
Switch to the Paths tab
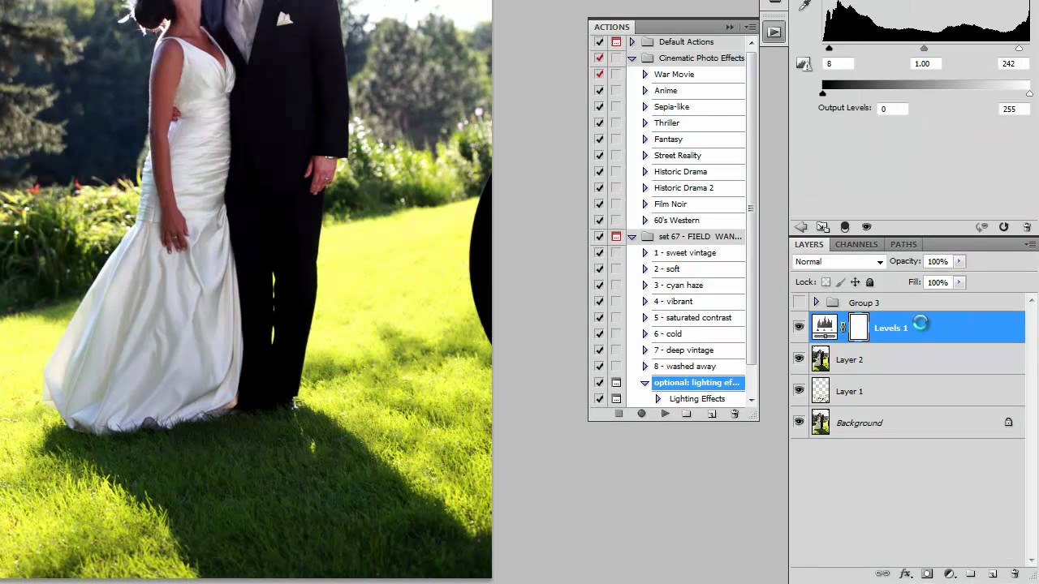903,244
